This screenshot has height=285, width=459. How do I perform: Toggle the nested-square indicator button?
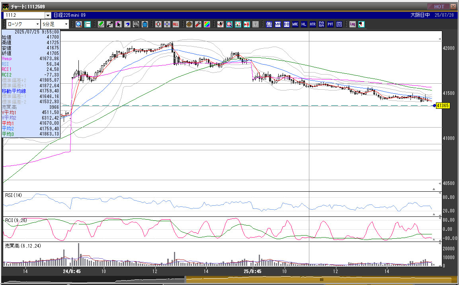(339, 24)
